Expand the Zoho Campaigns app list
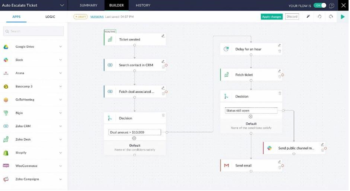The image size is (350, 191). 61,179
